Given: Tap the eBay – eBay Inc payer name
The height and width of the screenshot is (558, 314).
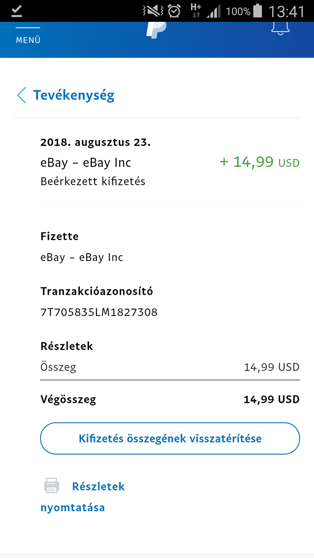Looking at the screenshot, I should [x=82, y=257].
